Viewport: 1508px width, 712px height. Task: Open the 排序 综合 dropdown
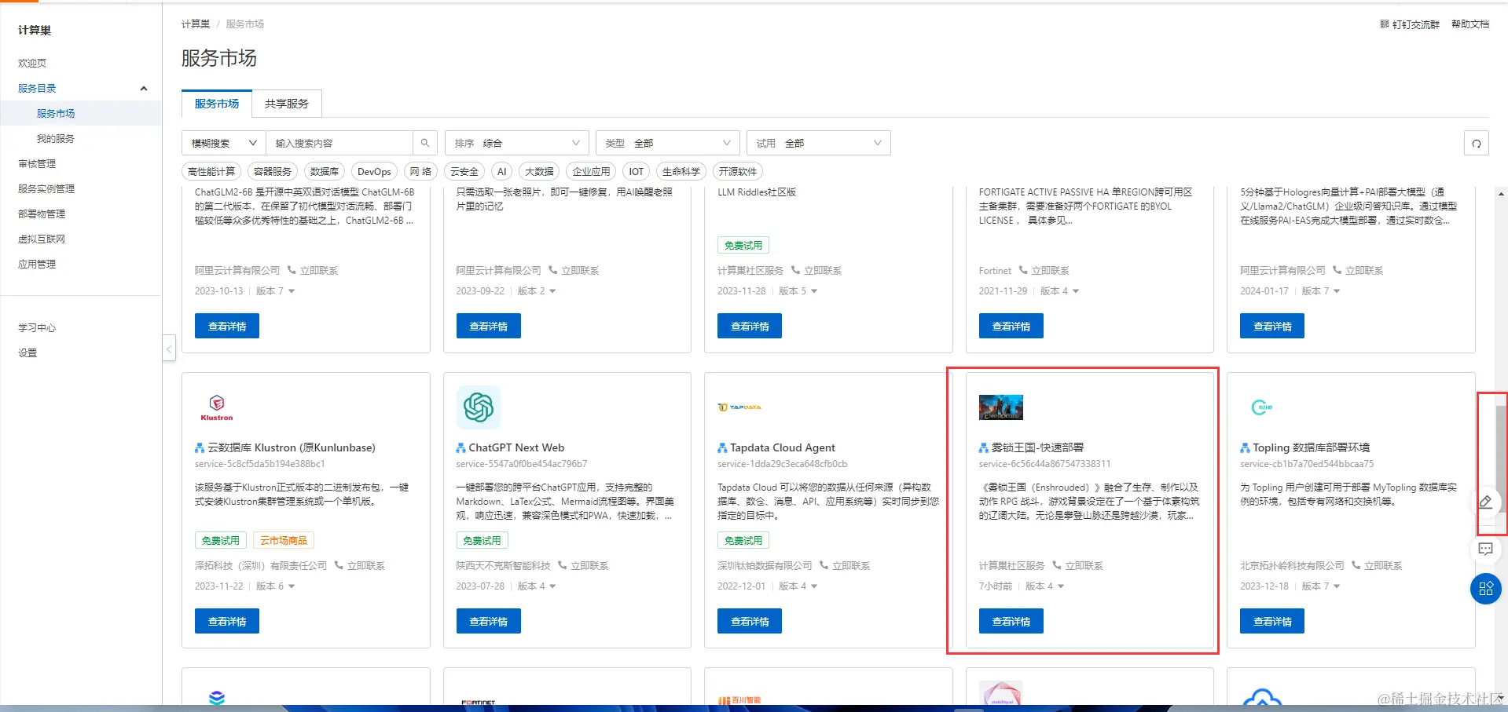516,143
